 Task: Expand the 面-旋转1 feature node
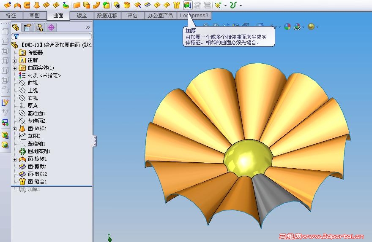(14, 159)
